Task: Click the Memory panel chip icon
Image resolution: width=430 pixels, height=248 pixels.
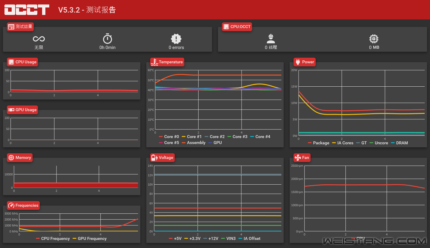Action: [x=11, y=157]
